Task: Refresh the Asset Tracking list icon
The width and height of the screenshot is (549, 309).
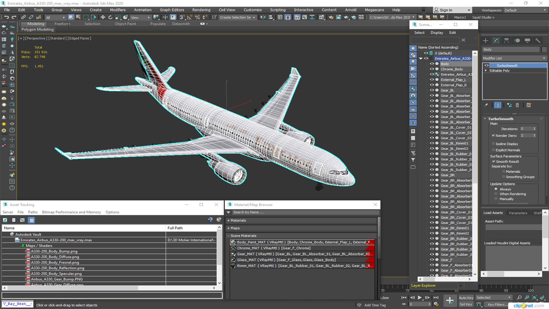Action: pyautogui.click(x=5, y=220)
